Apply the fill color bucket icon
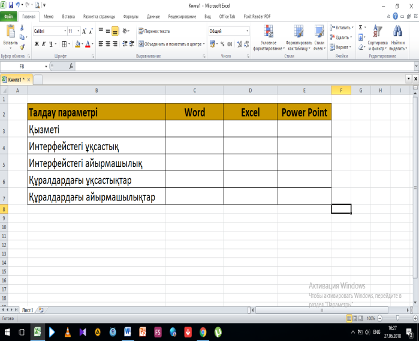 [78, 44]
